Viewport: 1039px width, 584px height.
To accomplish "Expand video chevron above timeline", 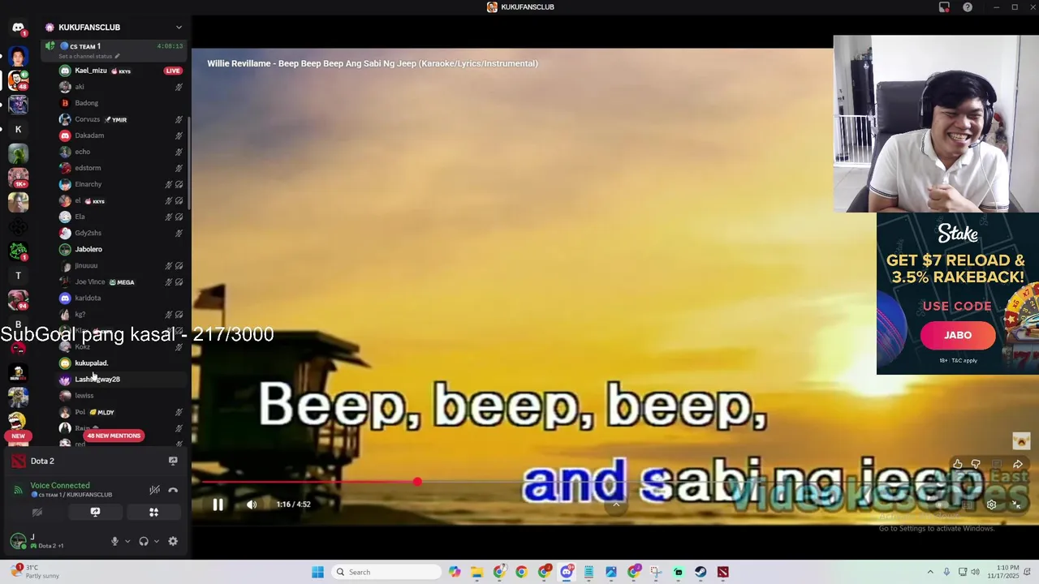I will coord(616,505).
